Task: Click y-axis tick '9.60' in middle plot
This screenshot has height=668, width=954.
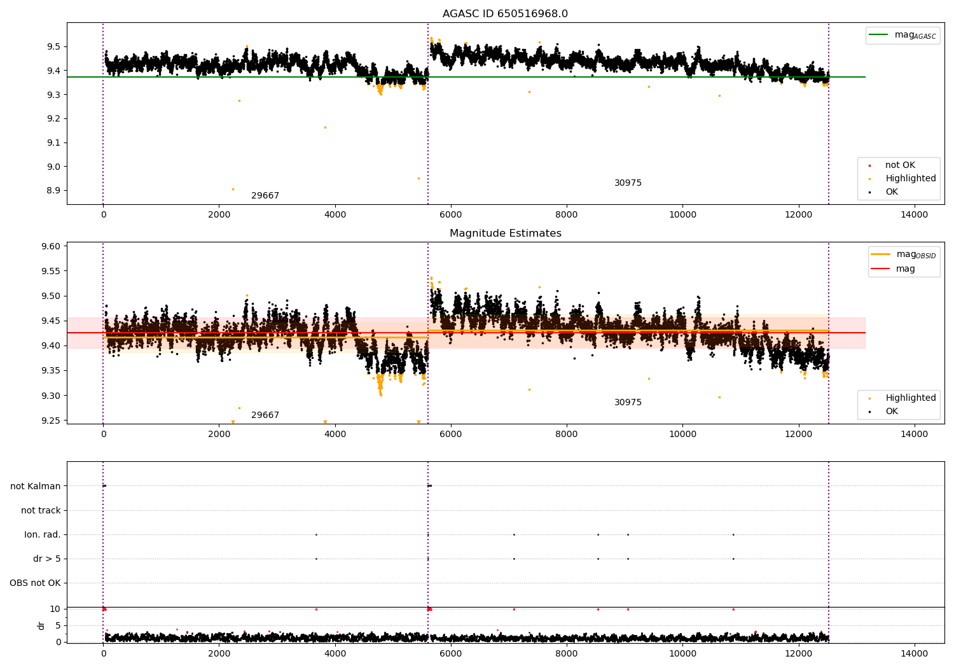Action: coord(51,246)
